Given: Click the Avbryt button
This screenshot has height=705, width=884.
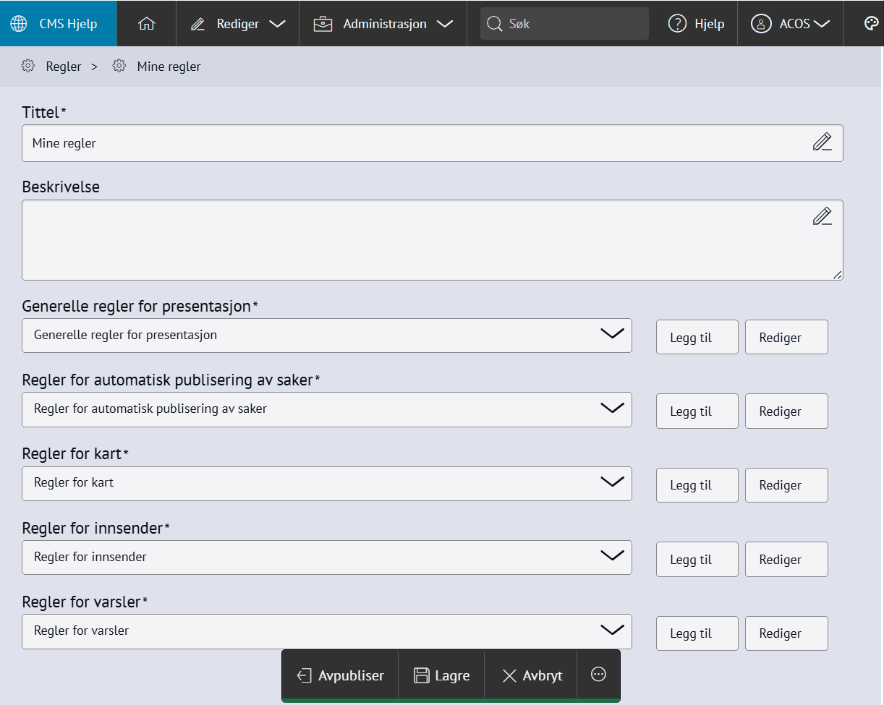Looking at the screenshot, I should pos(532,675).
